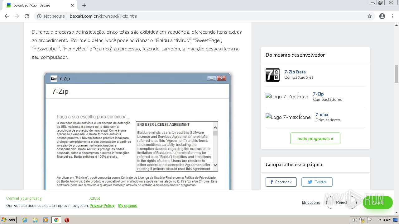
Task: Share the page on Twitter
Action: click(317, 182)
